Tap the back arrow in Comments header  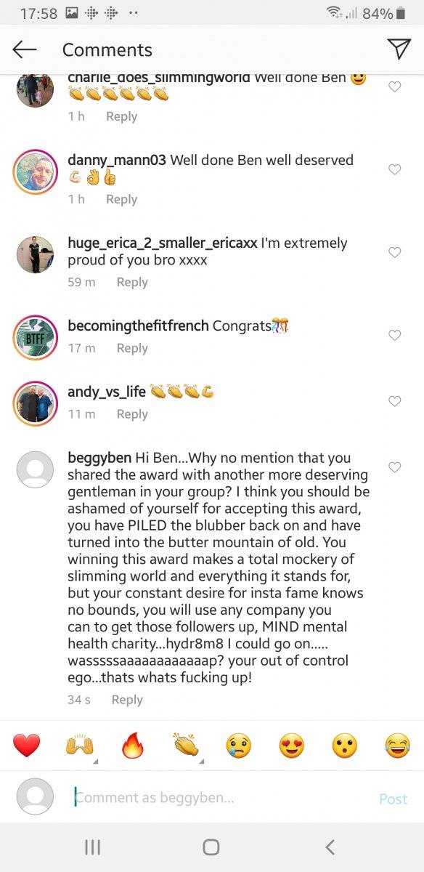coord(25,49)
